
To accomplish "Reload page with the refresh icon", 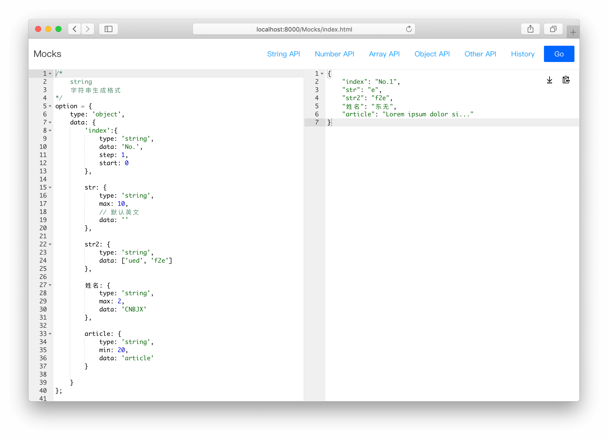I will coord(408,29).
